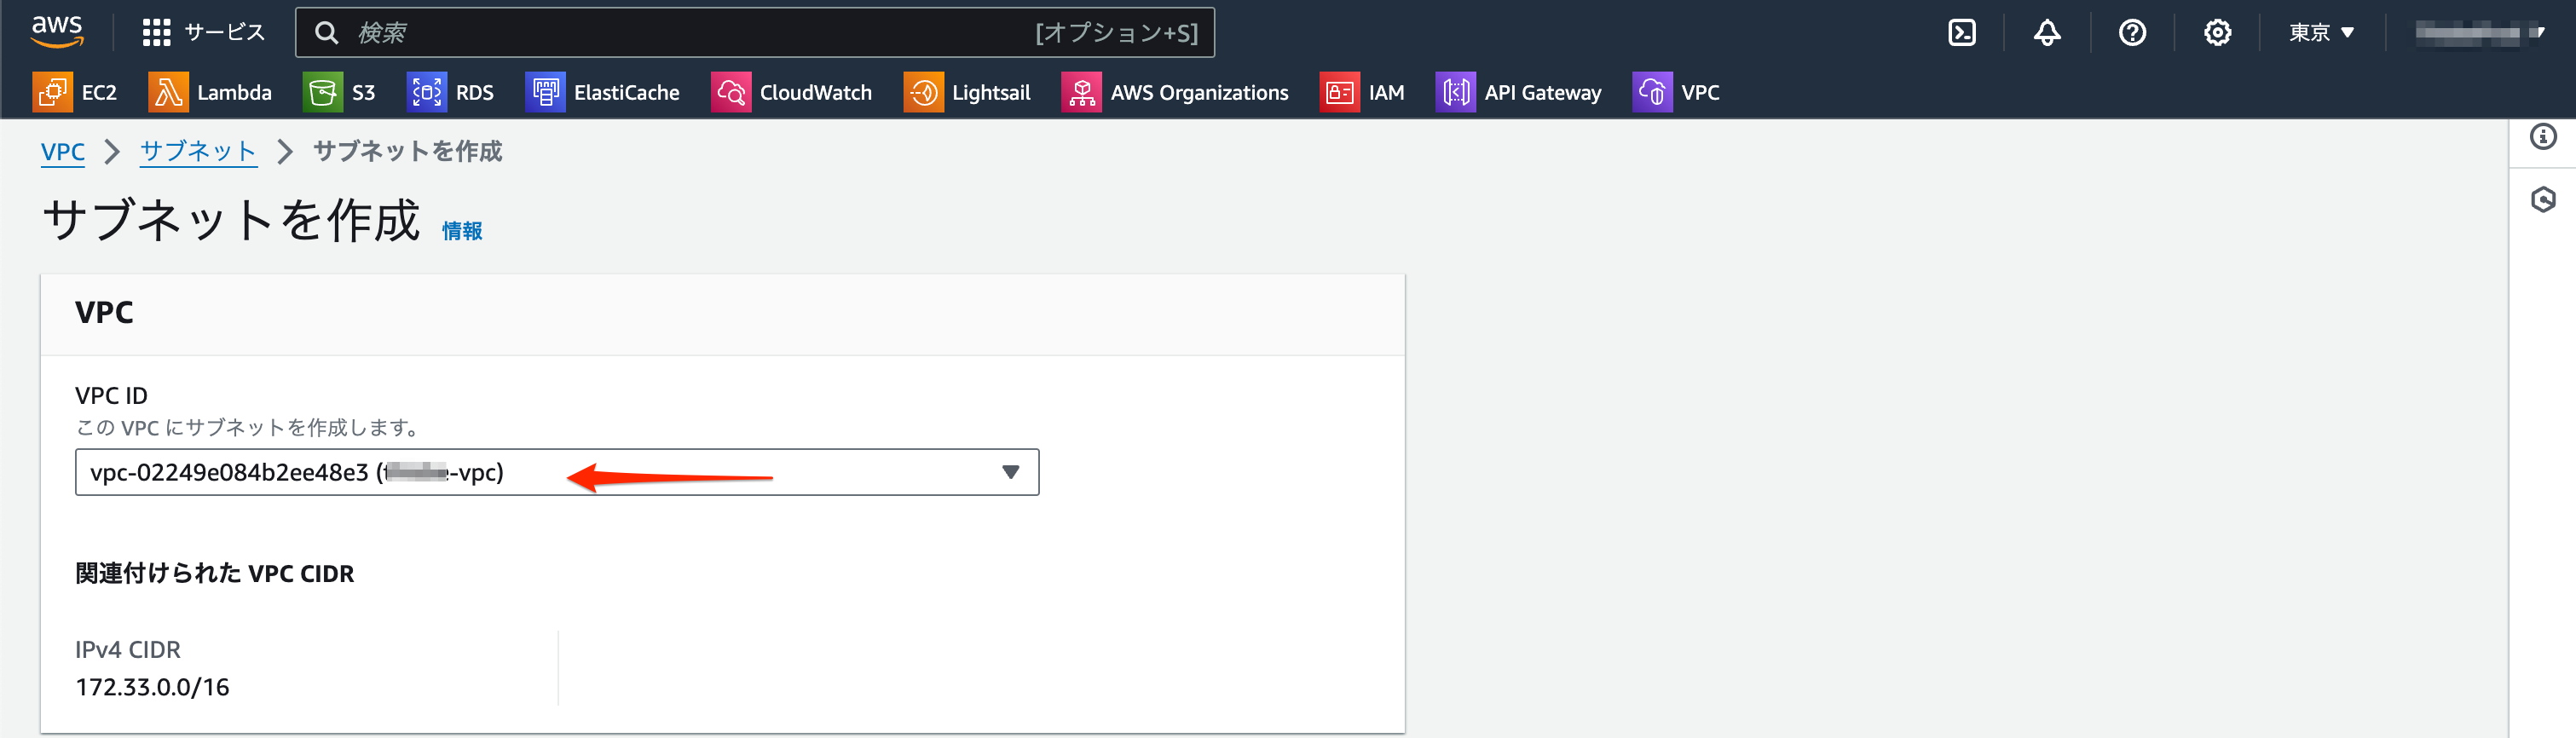Open CloudWatch from favorites bar

coord(815,93)
